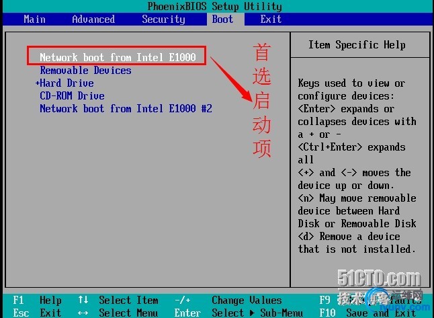Image resolution: width=434 pixels, height=318 pixels.
Task: Select the Boot tab
Action: (x=222, y=19)
